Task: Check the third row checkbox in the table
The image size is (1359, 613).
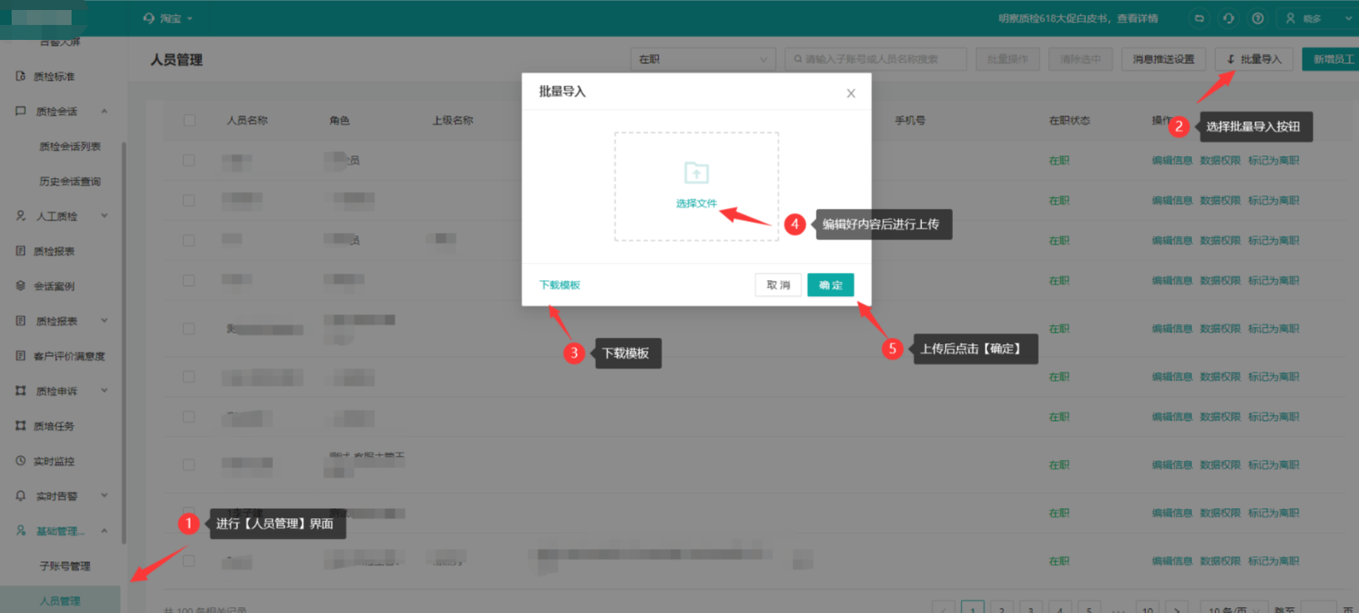Action: click(x=189, y=240)
